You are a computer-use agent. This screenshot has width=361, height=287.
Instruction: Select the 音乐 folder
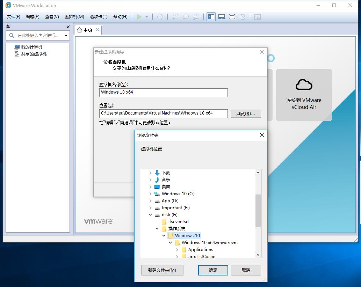pyautogui.click(x=166, y=179)
